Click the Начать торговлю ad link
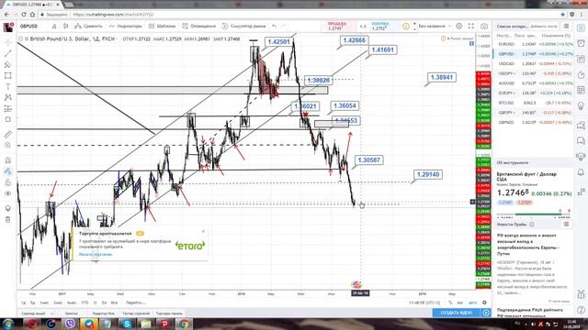588x330 pixels. [96, 255]
